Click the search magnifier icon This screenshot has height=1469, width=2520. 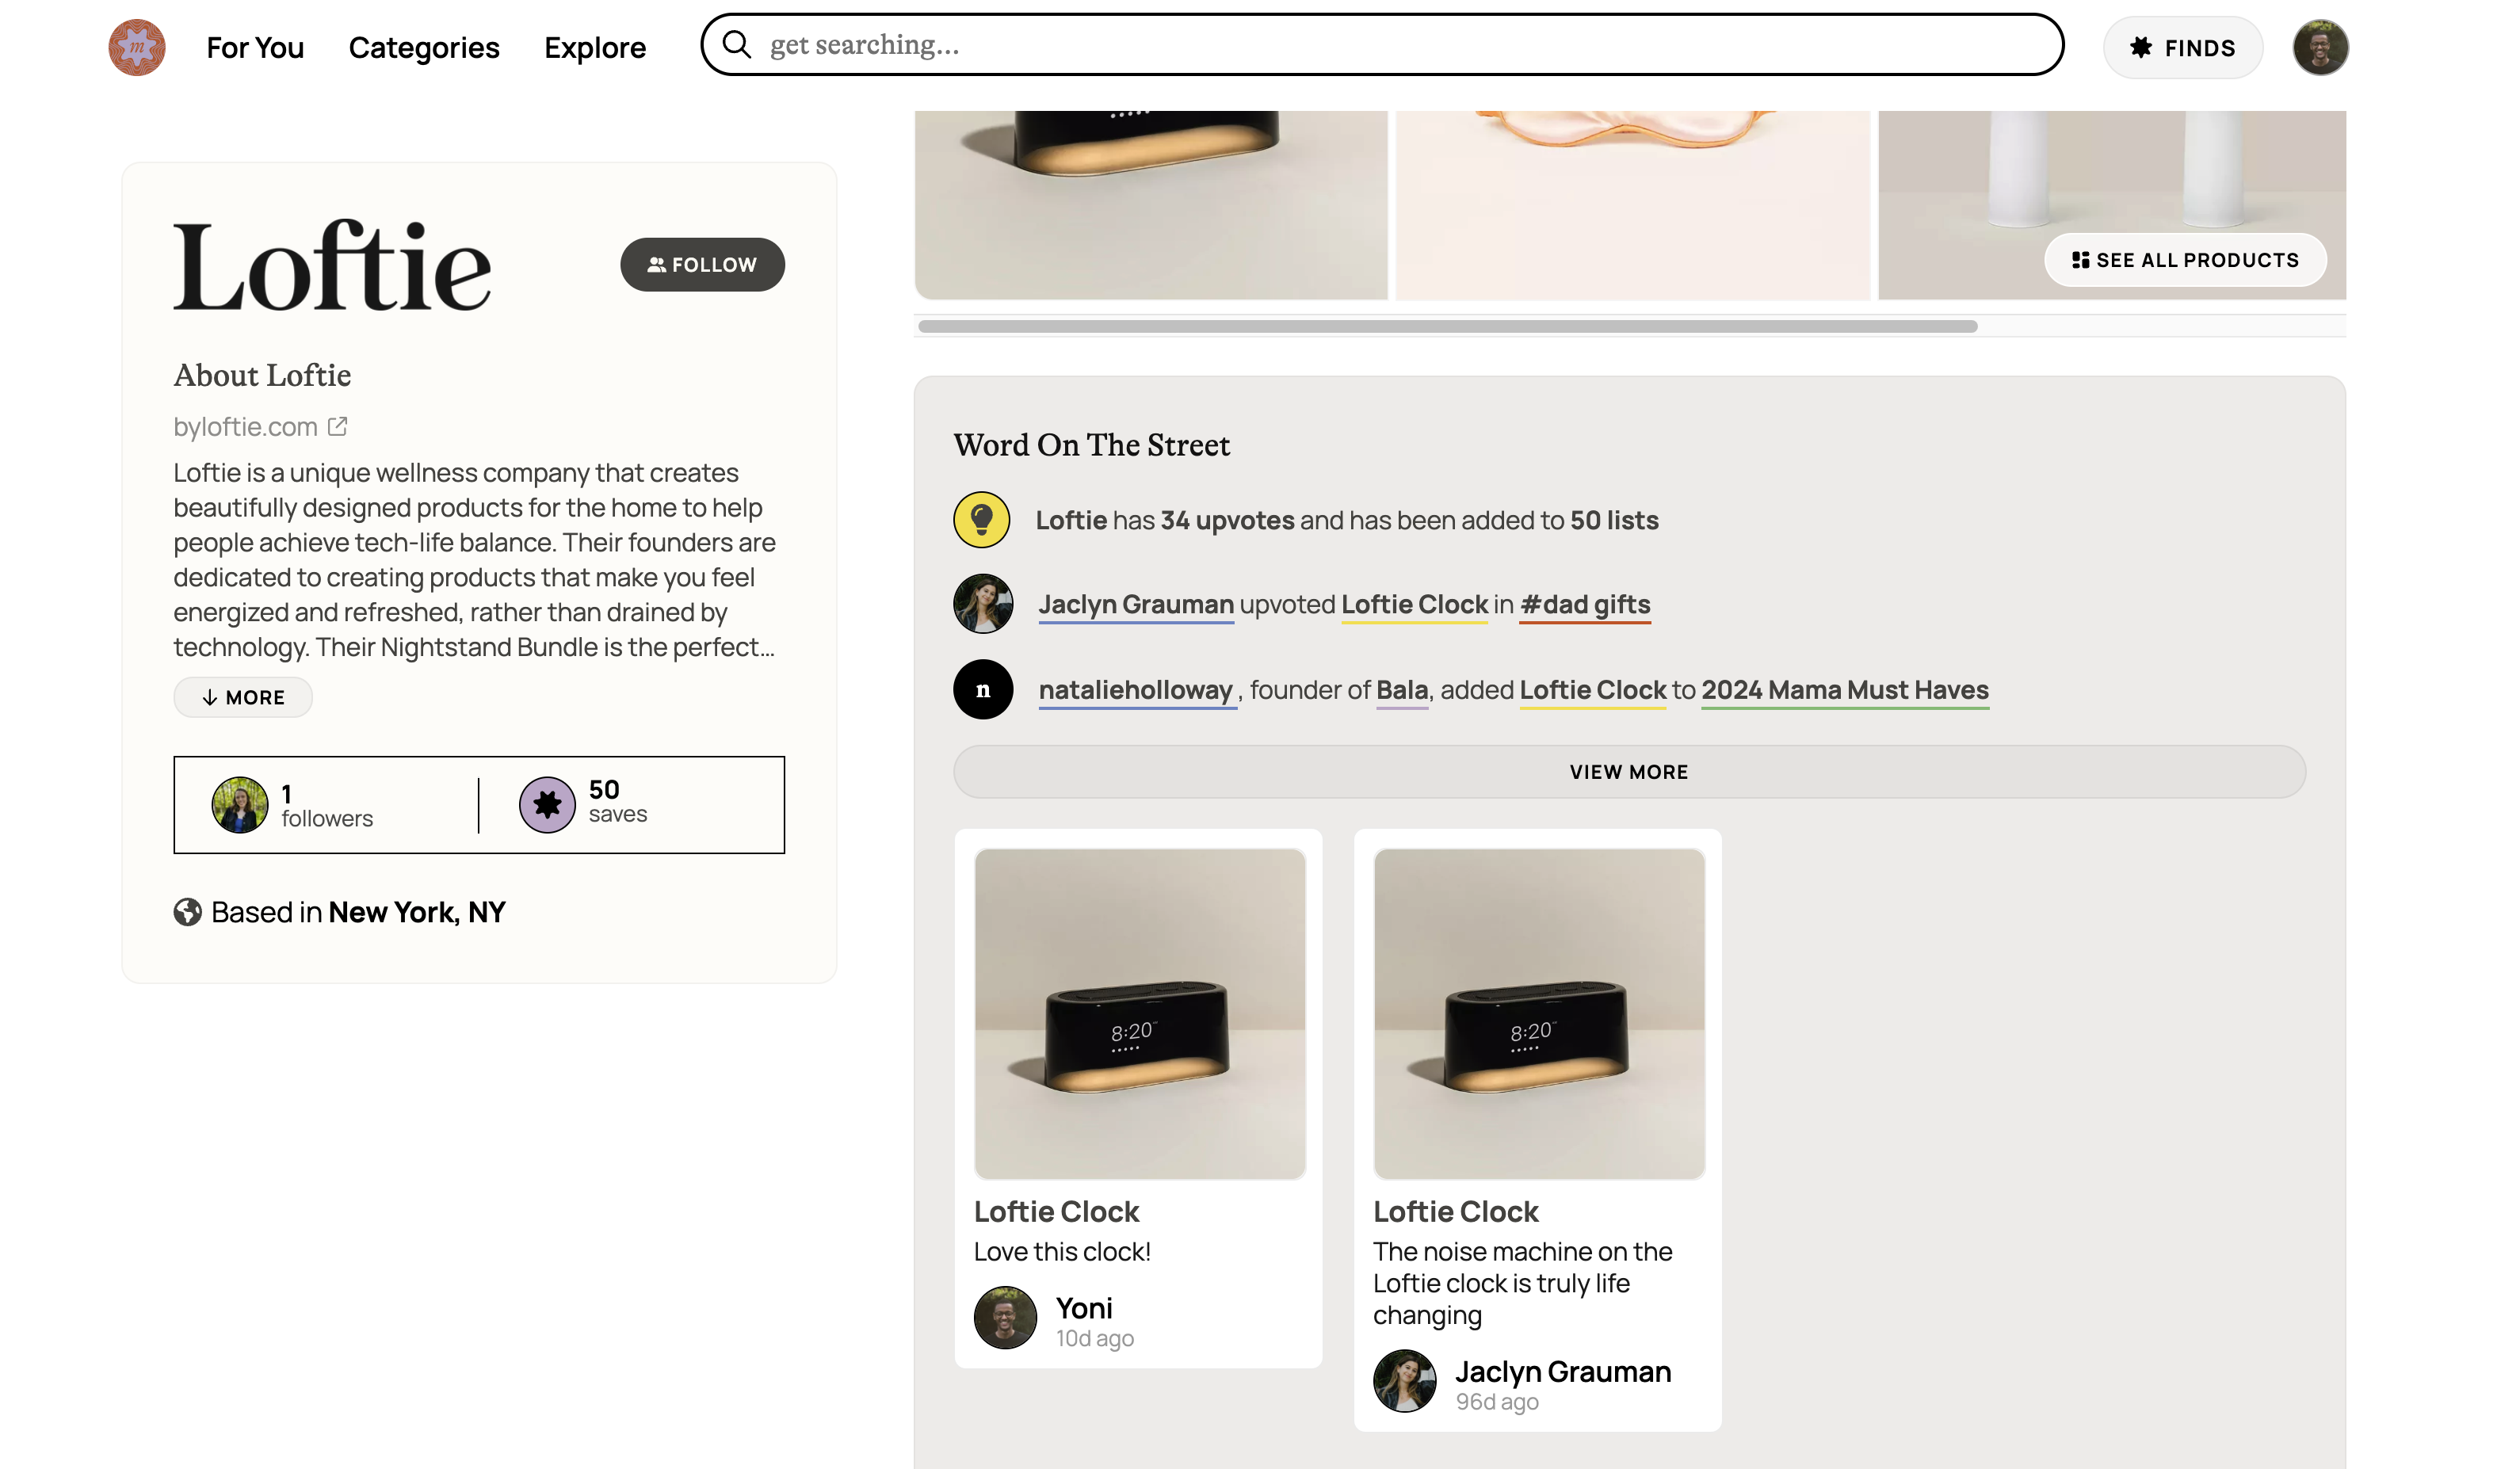(x=737, y=45)
